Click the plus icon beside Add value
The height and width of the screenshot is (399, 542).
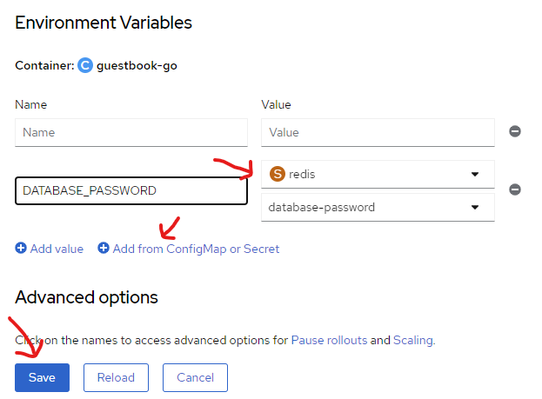pos(21,248)
